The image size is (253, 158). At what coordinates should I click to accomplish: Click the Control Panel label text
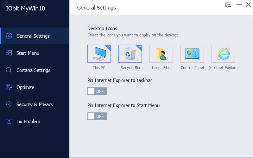(x=192, y=68)
